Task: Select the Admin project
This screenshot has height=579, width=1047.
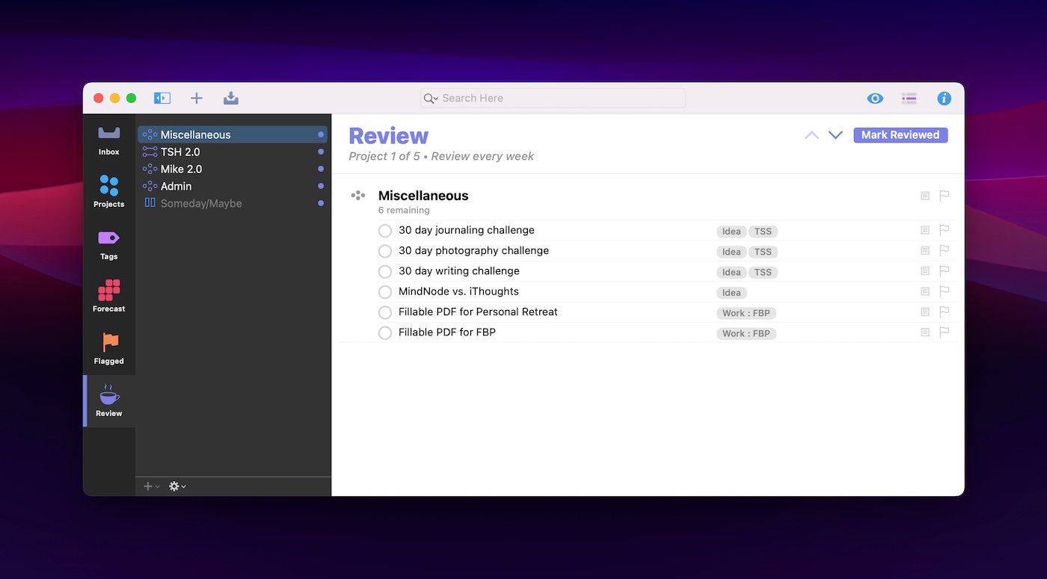Action: tap(233, 186)
